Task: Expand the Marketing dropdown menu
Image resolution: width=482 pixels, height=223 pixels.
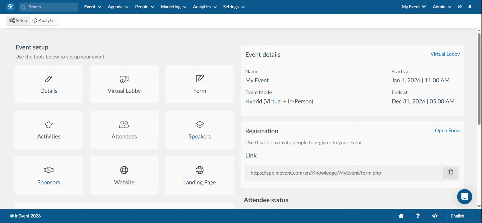Action: [173, 7]
